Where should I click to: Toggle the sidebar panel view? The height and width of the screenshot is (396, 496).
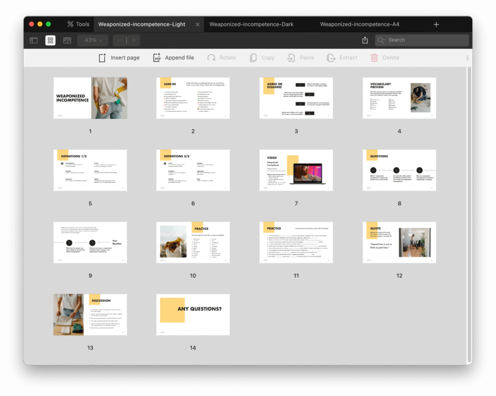[34, 40]
